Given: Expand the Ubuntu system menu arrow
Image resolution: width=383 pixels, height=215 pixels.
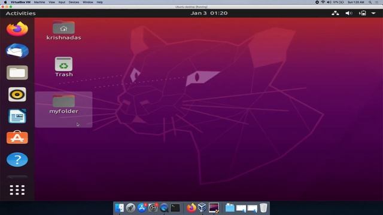Looking at the screenshot, I should pyautogui.click(x=373, y=13).
